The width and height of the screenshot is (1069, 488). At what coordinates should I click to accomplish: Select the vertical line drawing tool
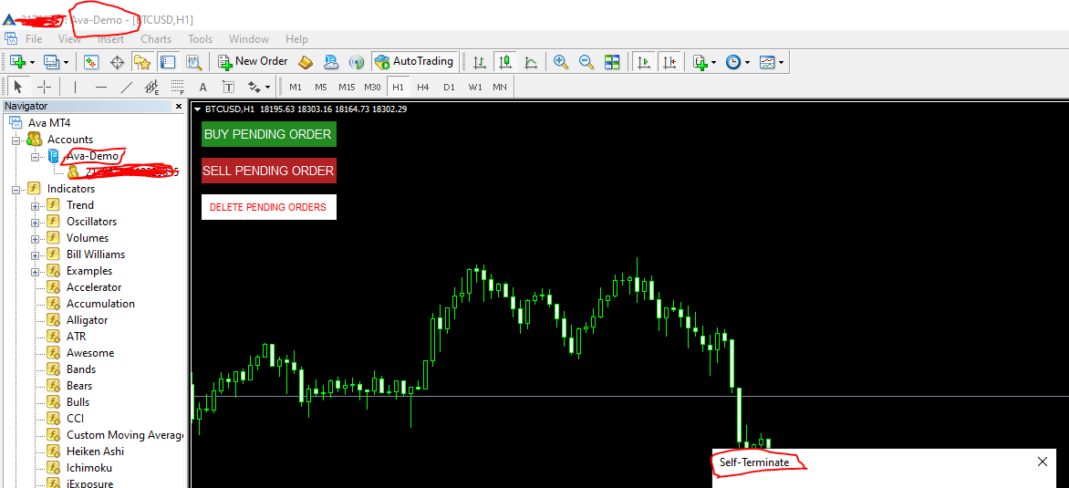pos(75,88)
